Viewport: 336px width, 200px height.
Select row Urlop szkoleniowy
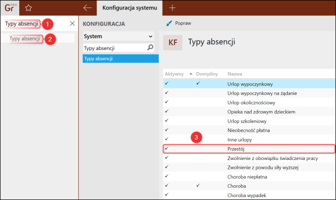coord(249,121)
